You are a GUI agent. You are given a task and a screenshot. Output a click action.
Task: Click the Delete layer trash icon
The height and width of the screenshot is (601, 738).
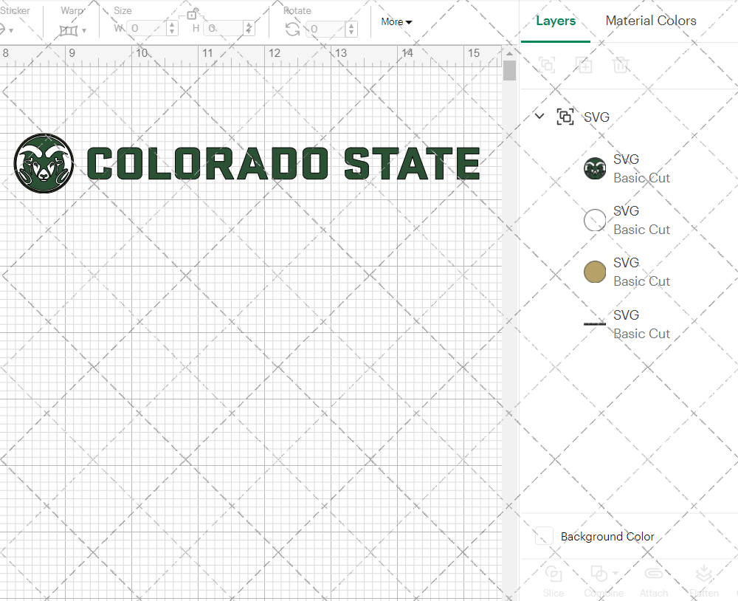(x=621, y=64)
